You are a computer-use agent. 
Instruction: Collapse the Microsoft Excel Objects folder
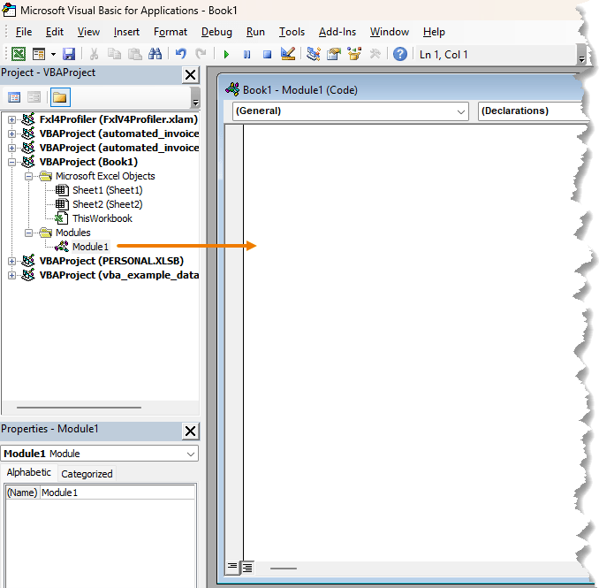pyautogui.click(x=28, y=176)
